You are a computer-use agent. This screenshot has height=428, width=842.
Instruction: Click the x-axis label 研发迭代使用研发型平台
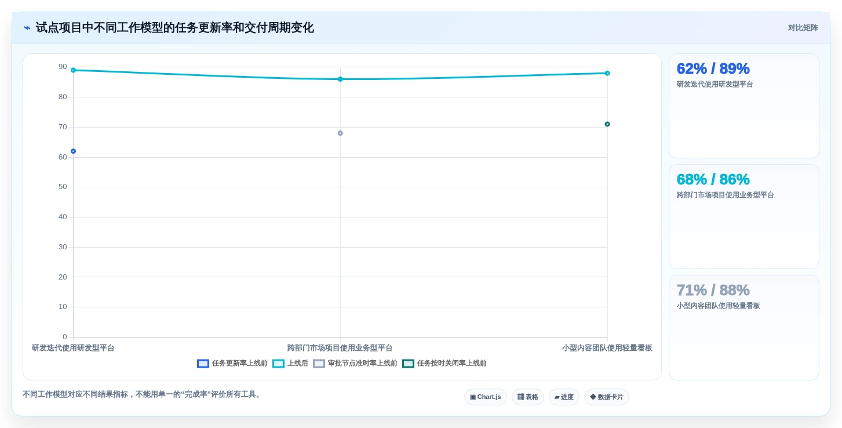point(73,348)
